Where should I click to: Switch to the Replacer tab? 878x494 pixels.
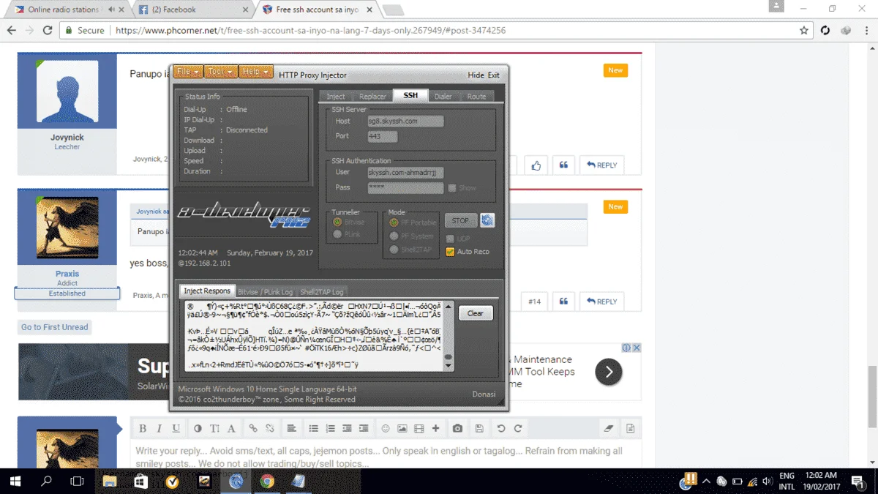pyautogui.click(x=372, y=97)
